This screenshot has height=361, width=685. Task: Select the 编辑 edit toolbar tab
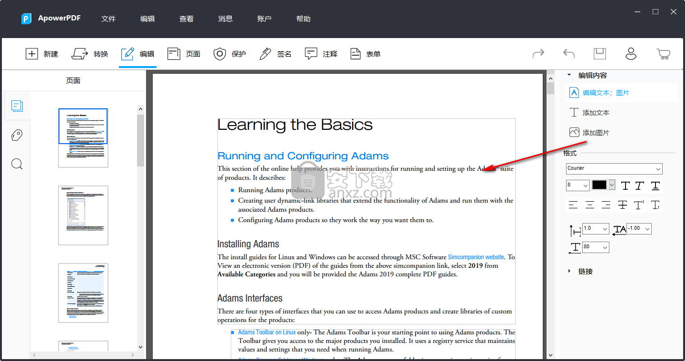point(138,54)
